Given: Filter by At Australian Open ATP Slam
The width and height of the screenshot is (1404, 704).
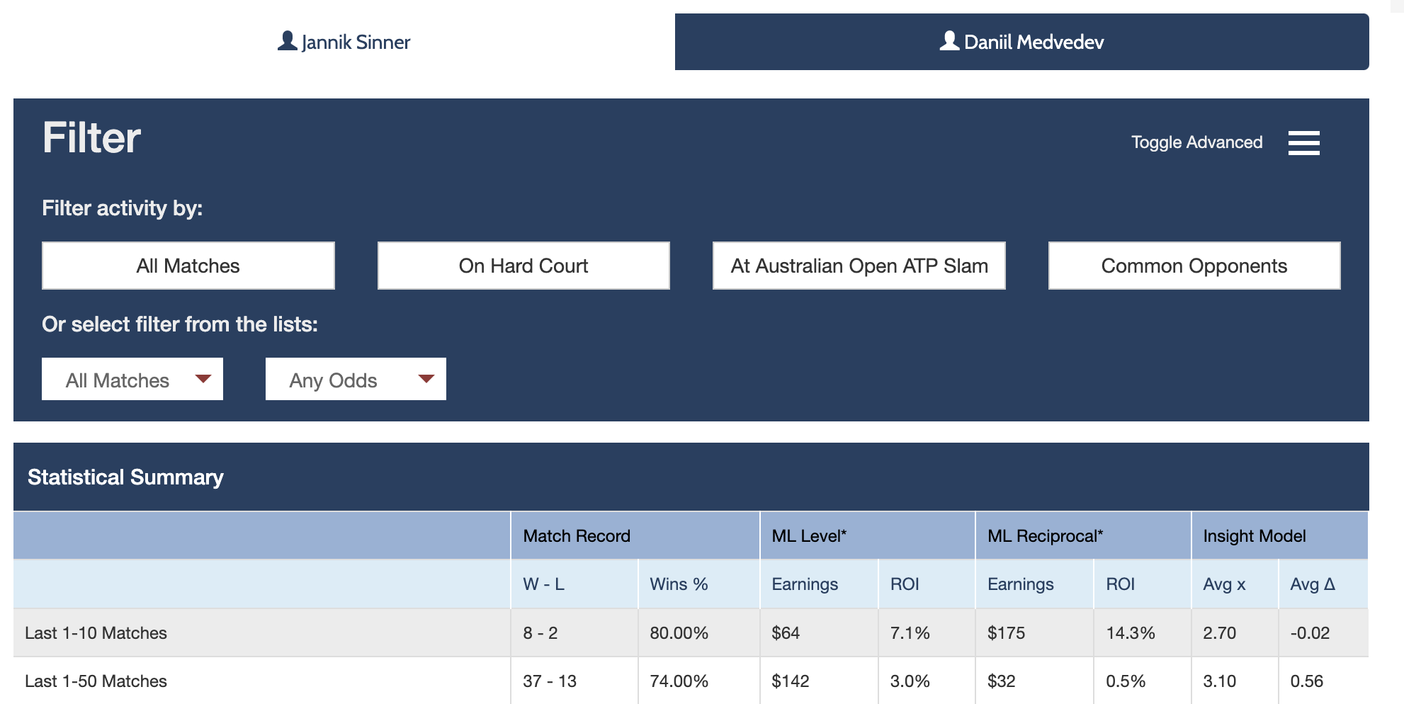Looking at the screenshot, I should coord(859,266).
